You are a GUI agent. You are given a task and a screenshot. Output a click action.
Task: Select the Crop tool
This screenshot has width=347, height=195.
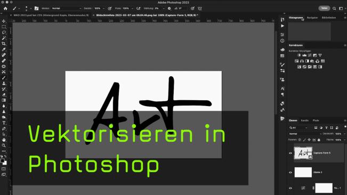[4, 44]
